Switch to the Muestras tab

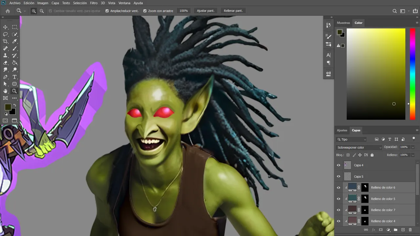344,23
